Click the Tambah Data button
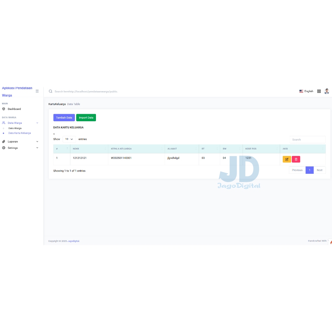This screenshot has height=332, width=332. coord(64,117)
